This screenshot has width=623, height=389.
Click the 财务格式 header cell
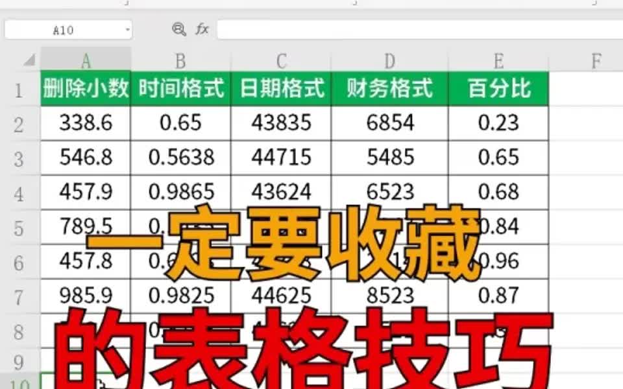point(389,89)
